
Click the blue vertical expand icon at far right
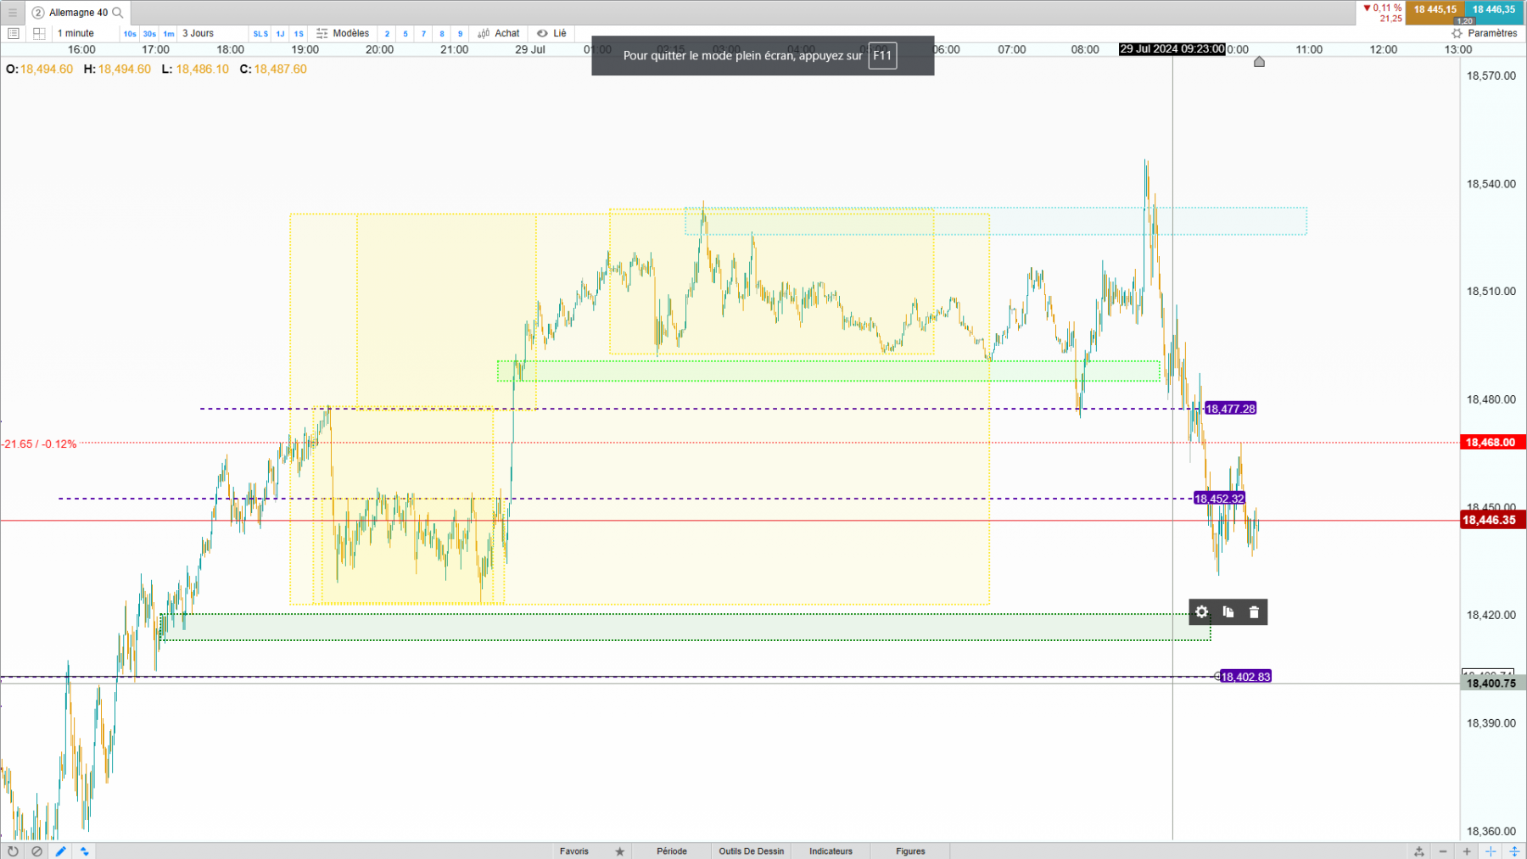(1514, 851)
